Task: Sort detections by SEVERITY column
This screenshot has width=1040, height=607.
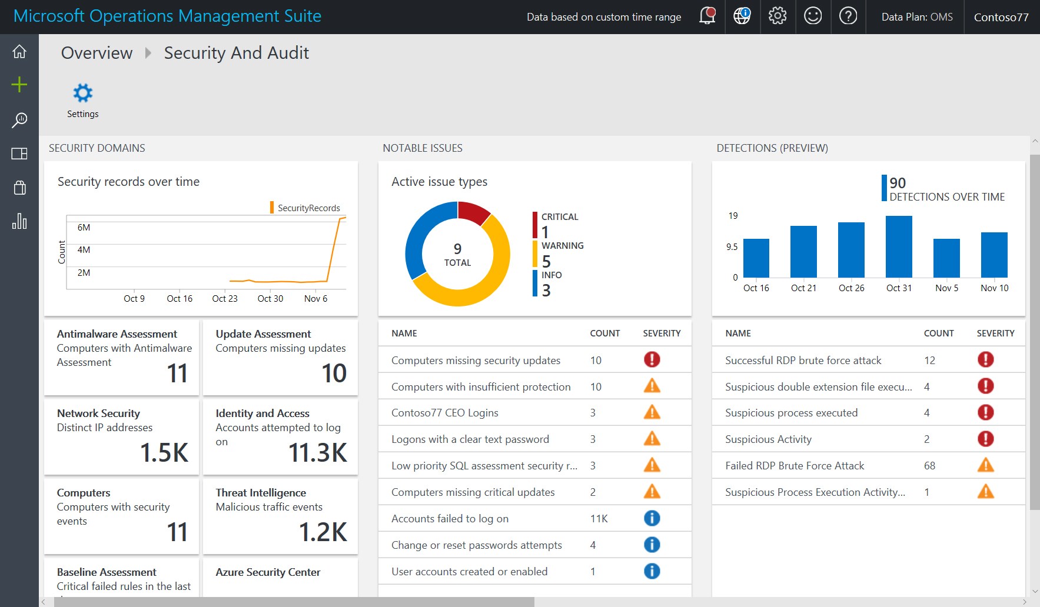Action: tap(995, 333)
